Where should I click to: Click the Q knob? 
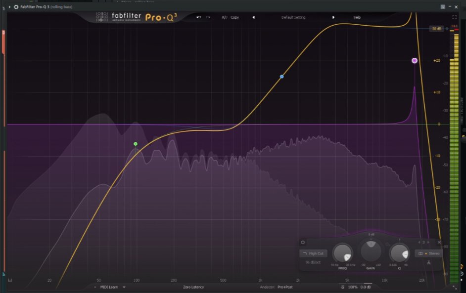399,253
